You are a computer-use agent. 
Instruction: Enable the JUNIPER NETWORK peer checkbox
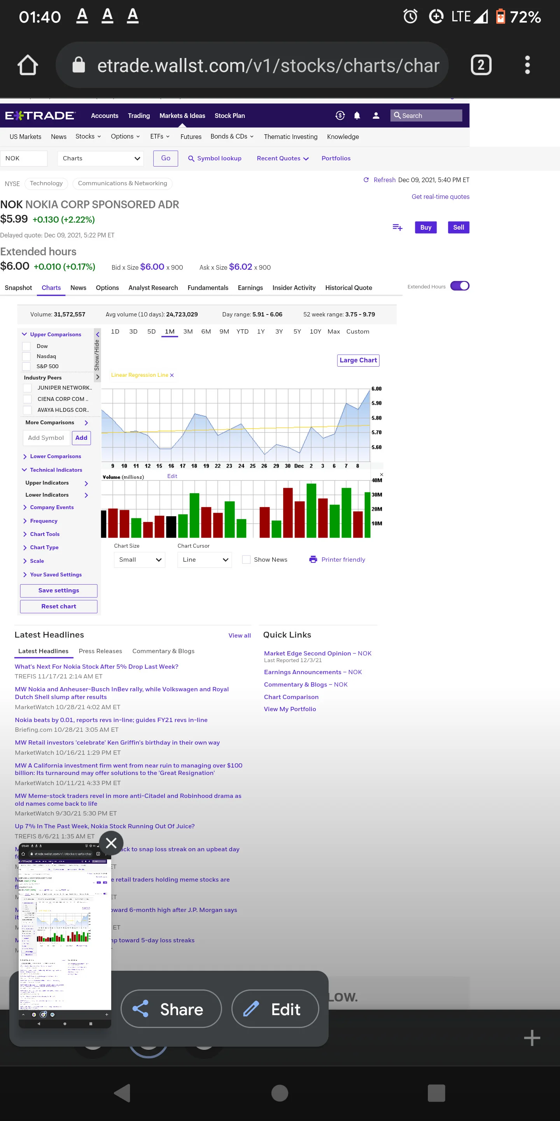tap(27, 388)
